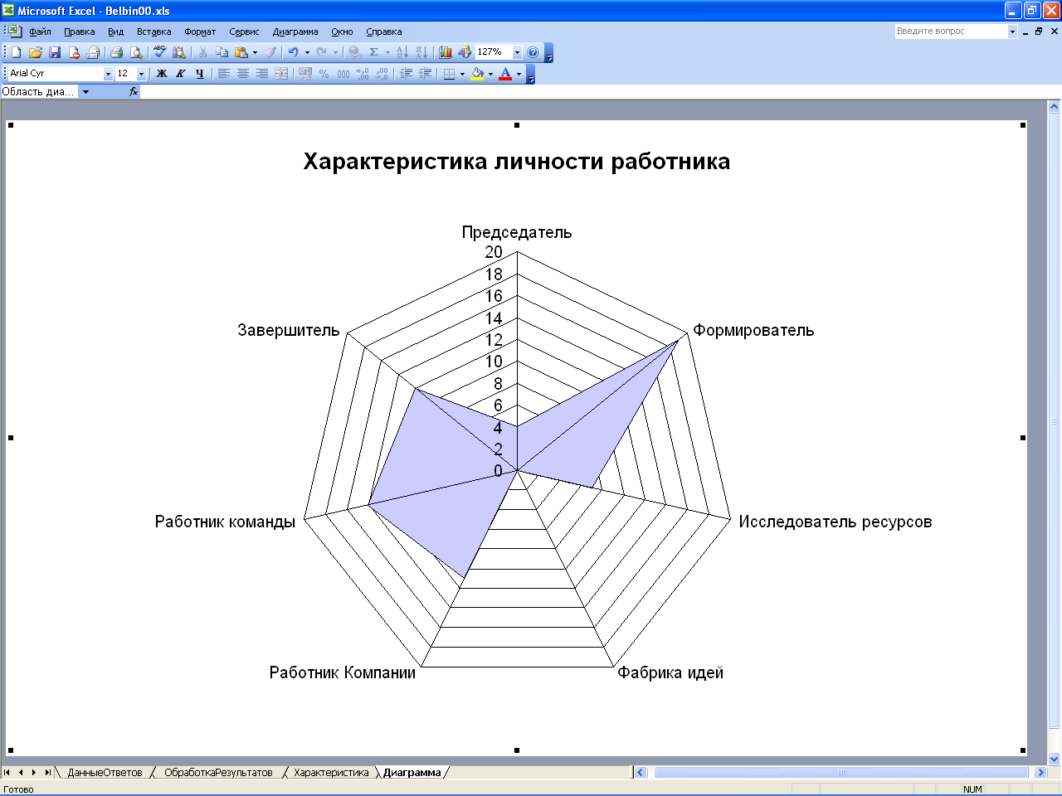The width and height of the screenshot is (1062, 796).
Task: Toggle underline formatting (Ч)
Action: (199, 74)
